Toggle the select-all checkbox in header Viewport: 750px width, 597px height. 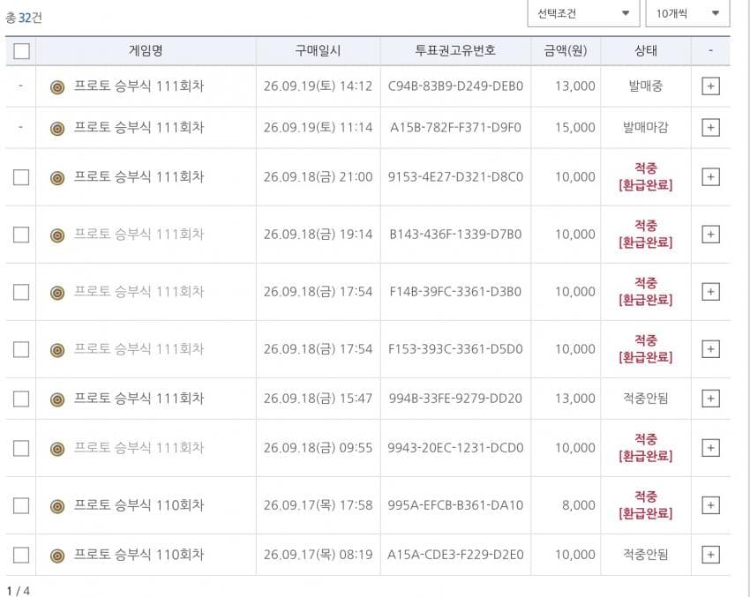tap(21, 51)
